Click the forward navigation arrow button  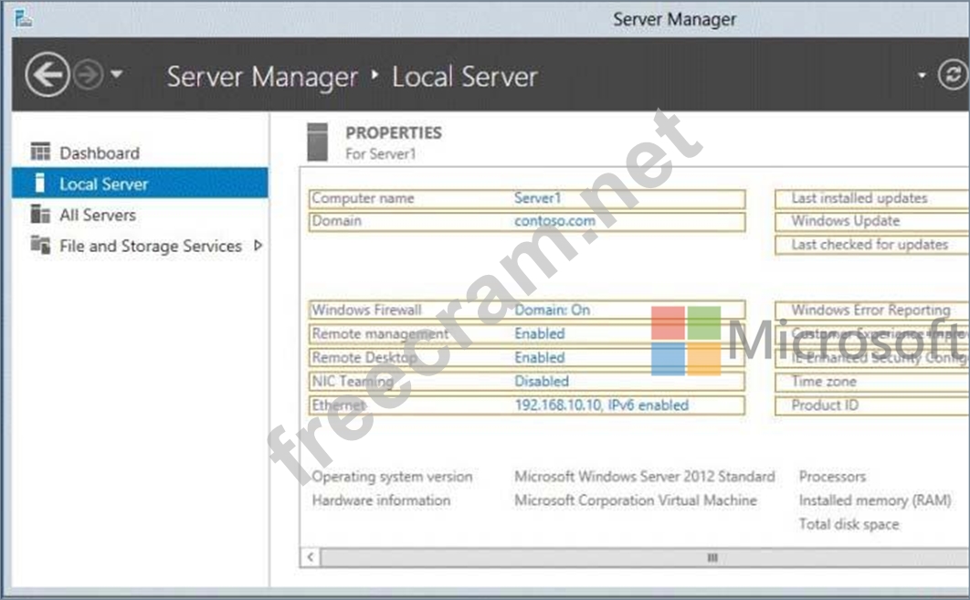click(x=89, y=75)
